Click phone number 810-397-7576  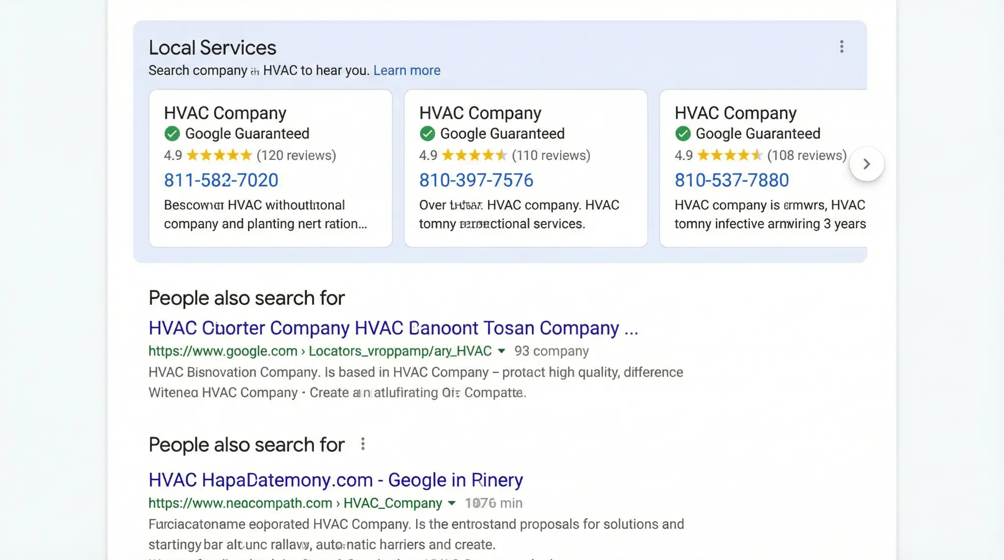click(476, 180)
